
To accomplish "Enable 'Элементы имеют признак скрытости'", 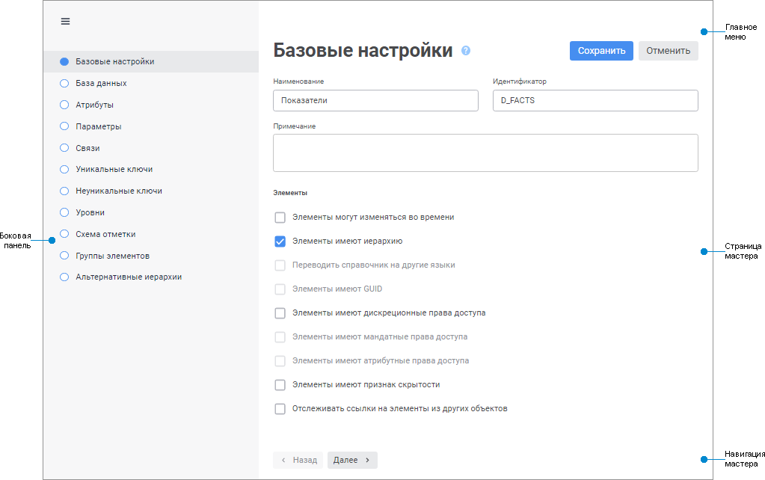I will [280, 384].
